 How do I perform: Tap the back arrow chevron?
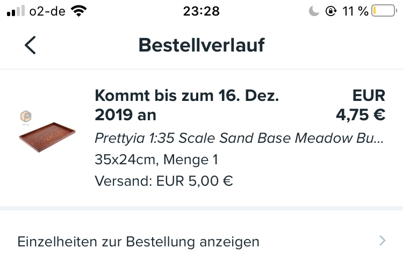[30, 46]
